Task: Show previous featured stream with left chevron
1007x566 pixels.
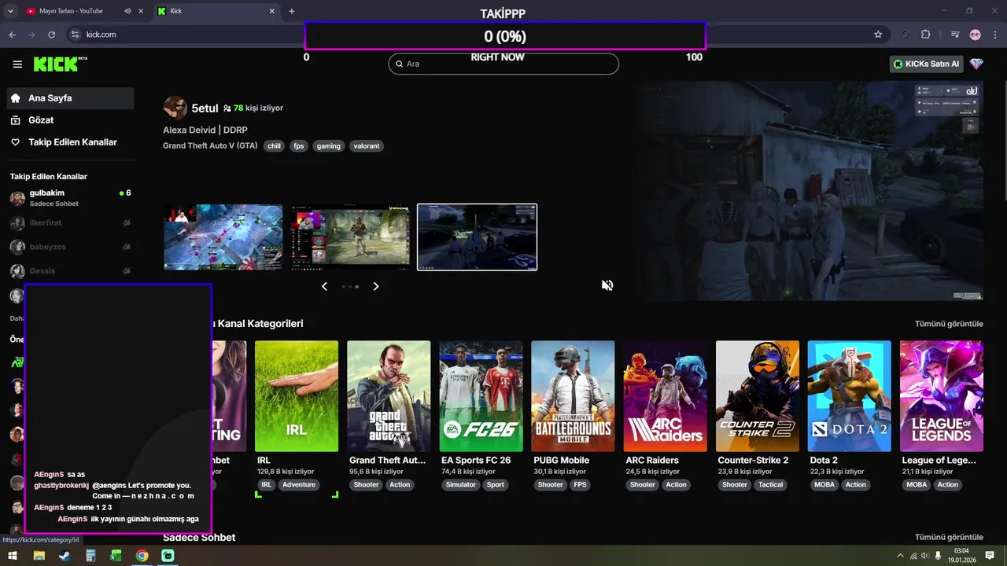Action: [324, 286]
